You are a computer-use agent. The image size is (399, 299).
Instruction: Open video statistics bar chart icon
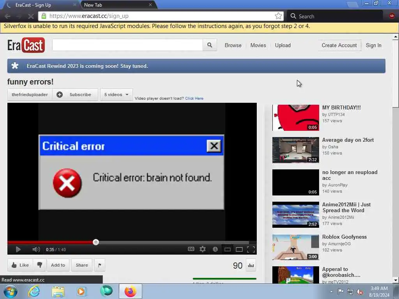[x=251, y=266]
